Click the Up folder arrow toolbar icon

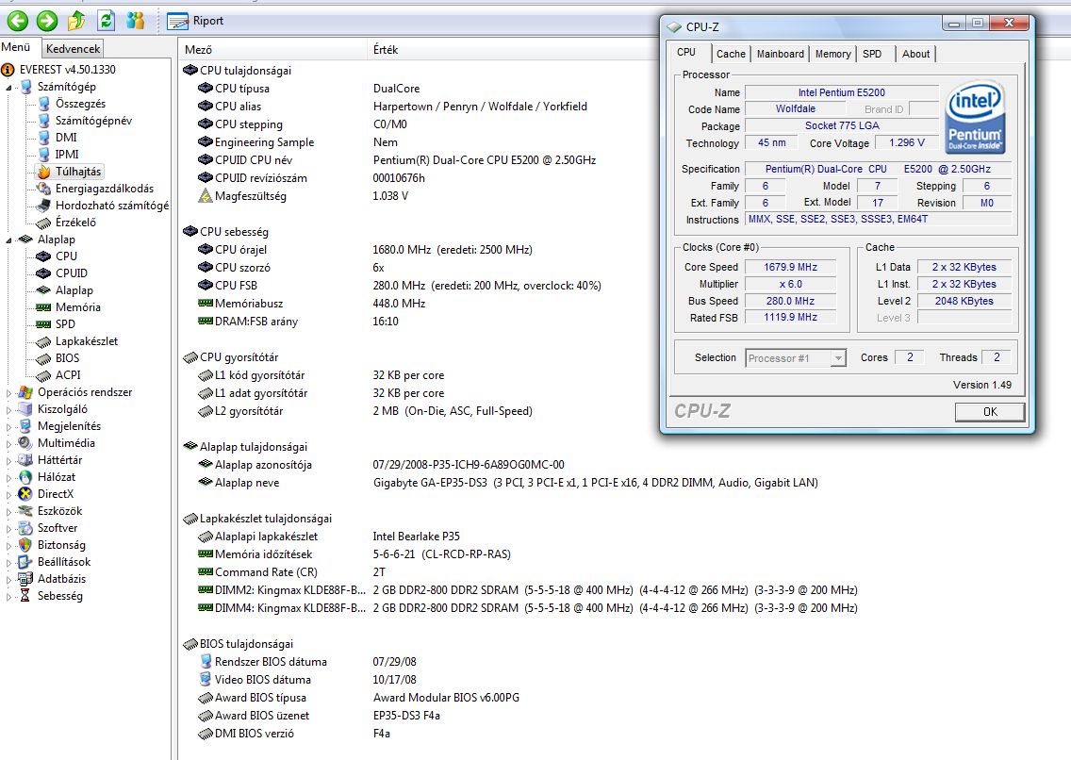[x=76, y=21]
